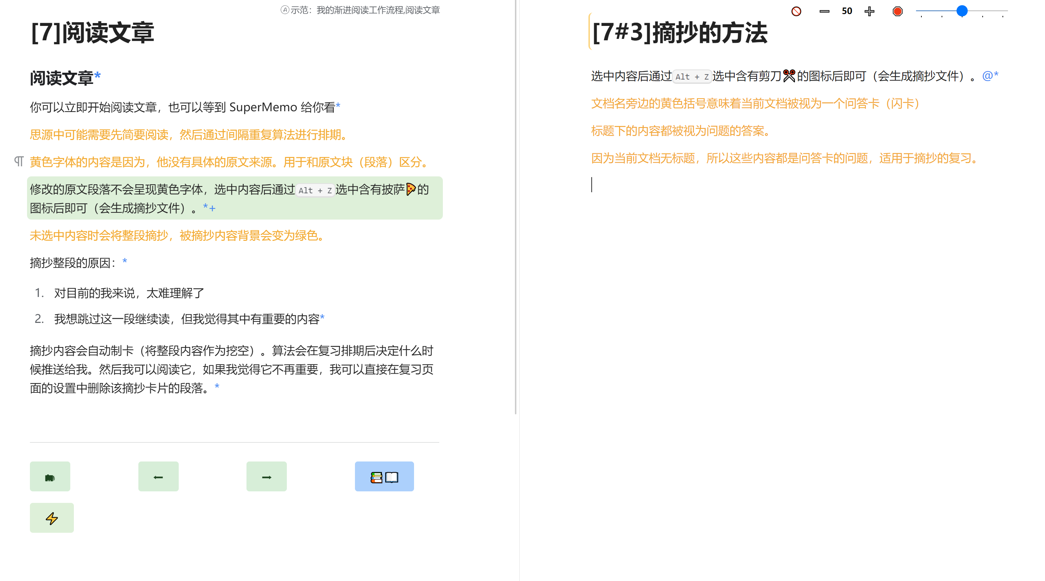Viewport: 1045px width, 581px height.
Task: Open breadcrumb 示范：我的渐进阅读工作流程,阅读文章
Action: pyautogui.click(x=360, y=10)
